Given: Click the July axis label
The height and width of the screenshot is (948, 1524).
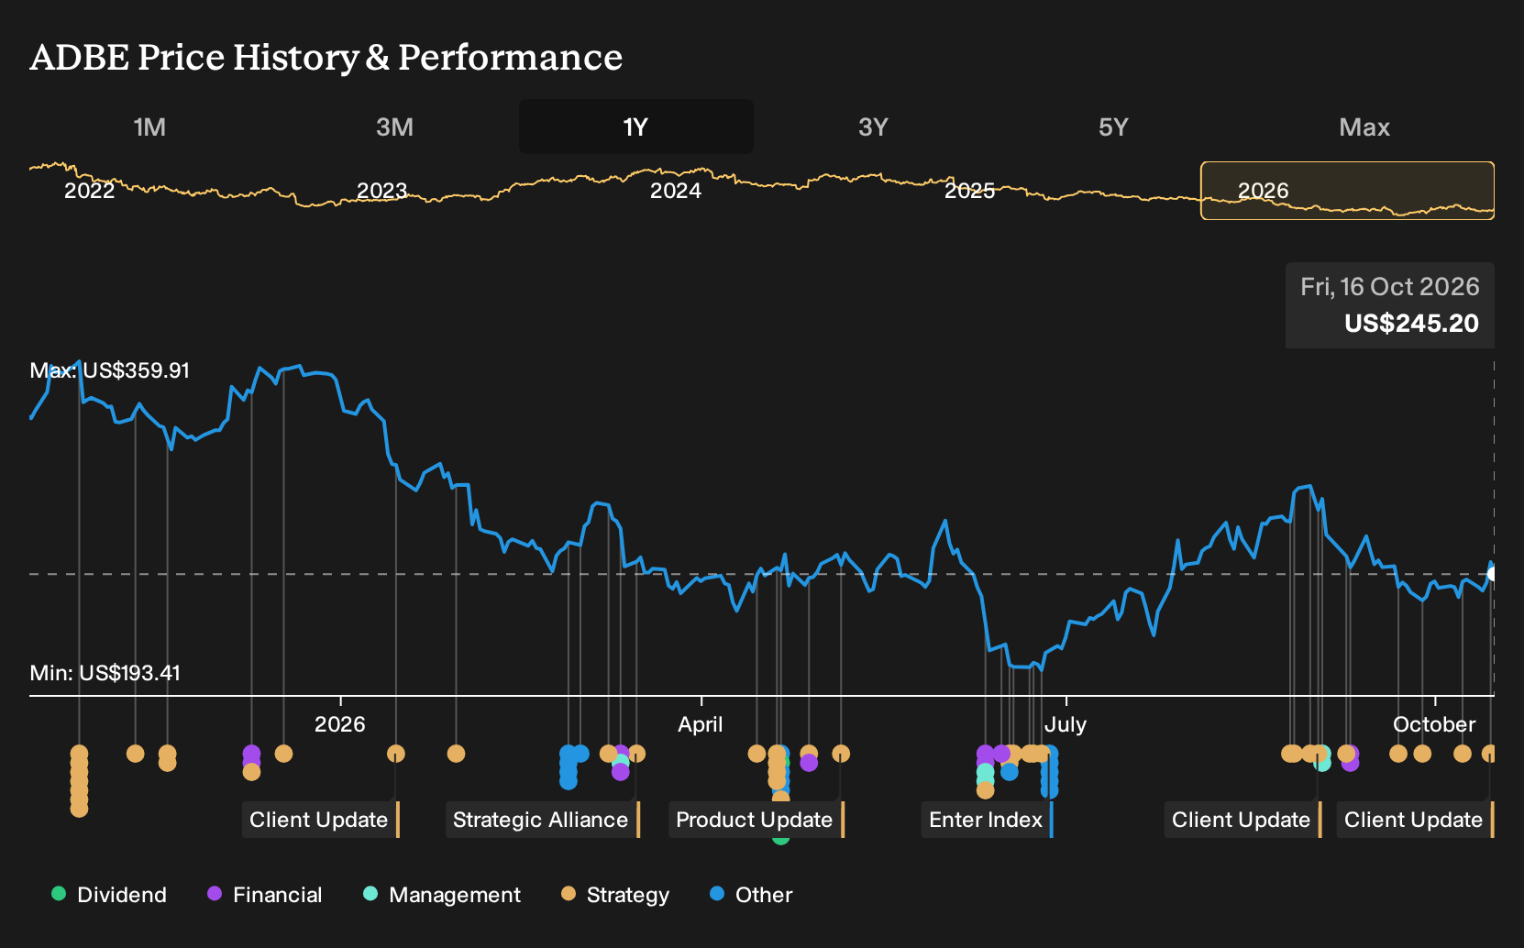Looking at the screenshot, I should 1066,724.
